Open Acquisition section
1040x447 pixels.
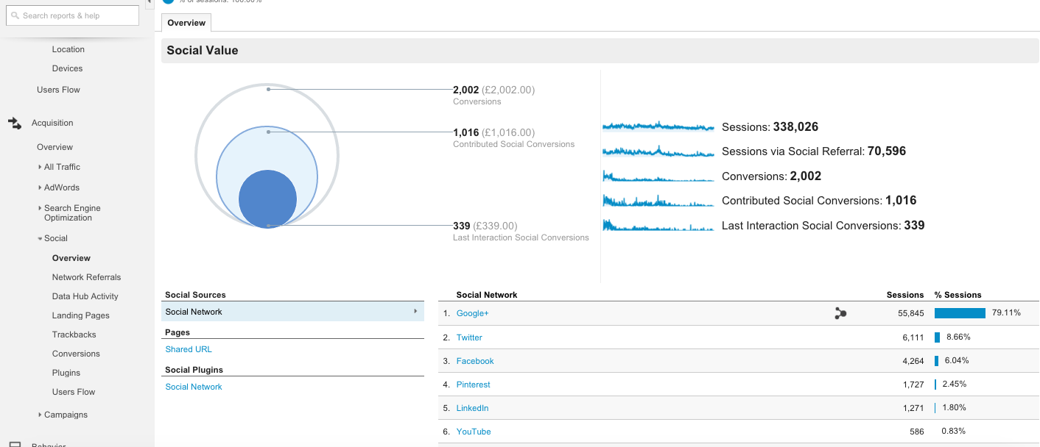[x=52, y=123]
